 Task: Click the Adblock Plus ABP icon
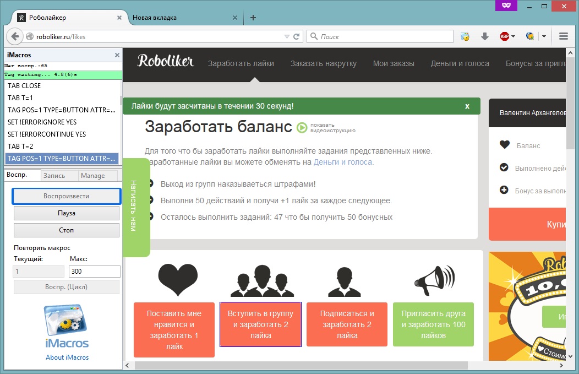click(x=504, y=37)
